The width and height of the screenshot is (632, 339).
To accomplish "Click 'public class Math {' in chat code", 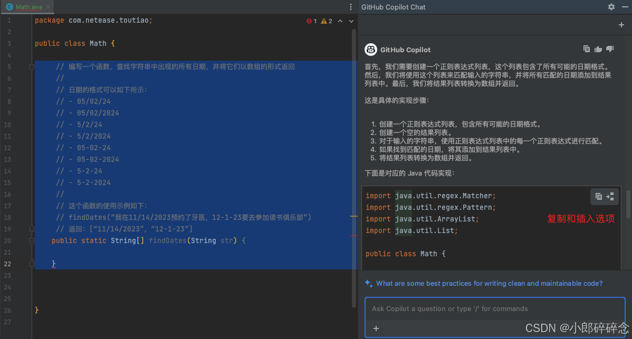I will [406, 254].
